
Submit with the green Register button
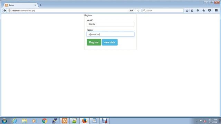click(x=94, y=42)
